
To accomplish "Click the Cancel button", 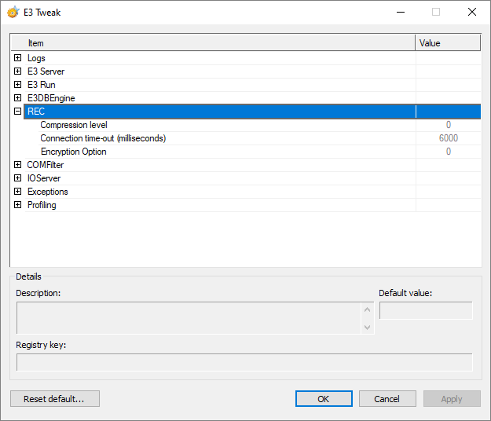I will pos(387,399).
